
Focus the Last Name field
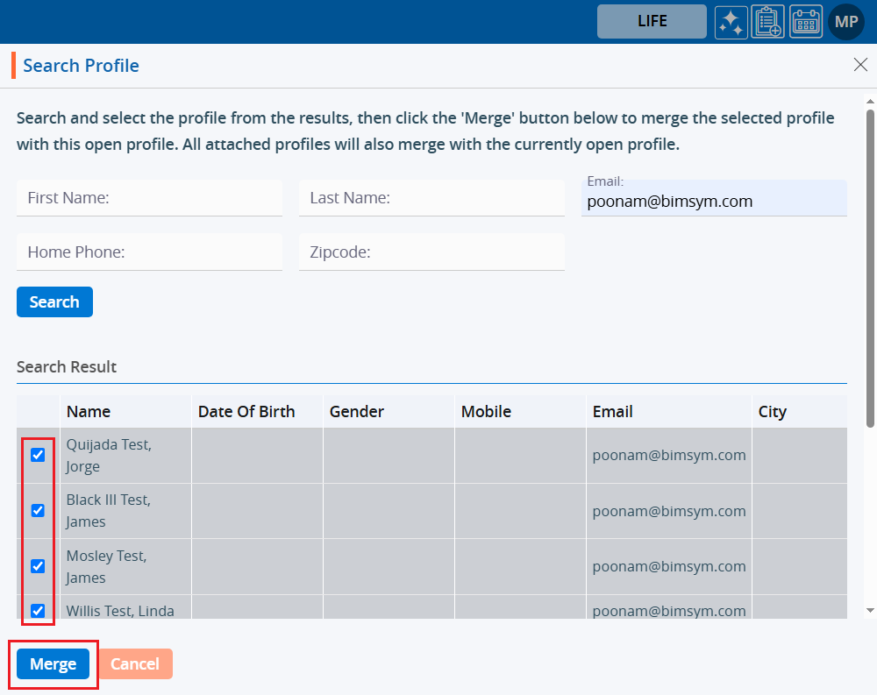[431, 198]
